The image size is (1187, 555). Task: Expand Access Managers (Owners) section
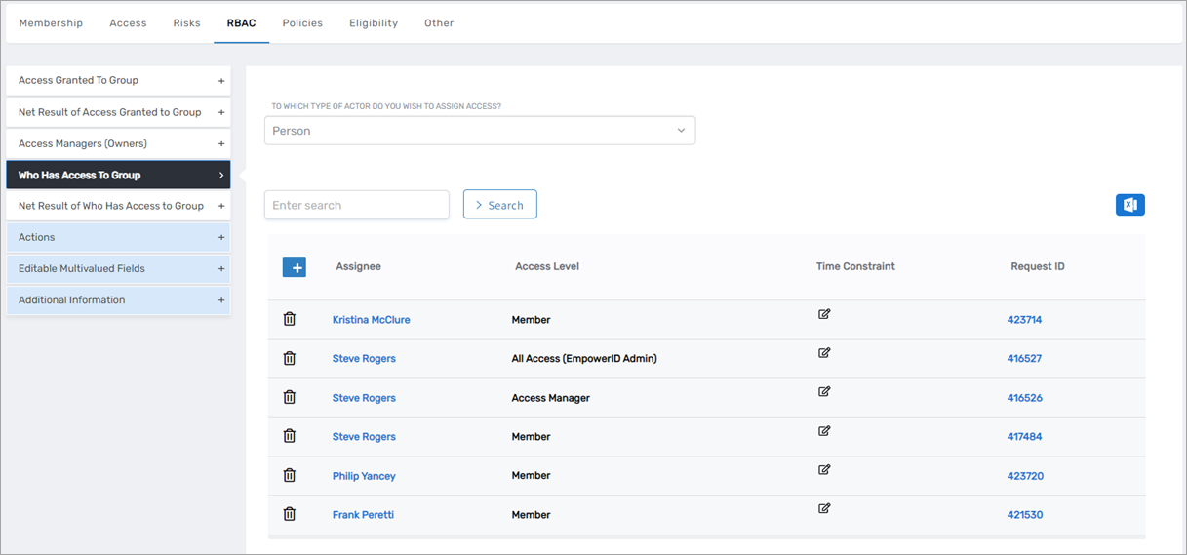point(118,144)
